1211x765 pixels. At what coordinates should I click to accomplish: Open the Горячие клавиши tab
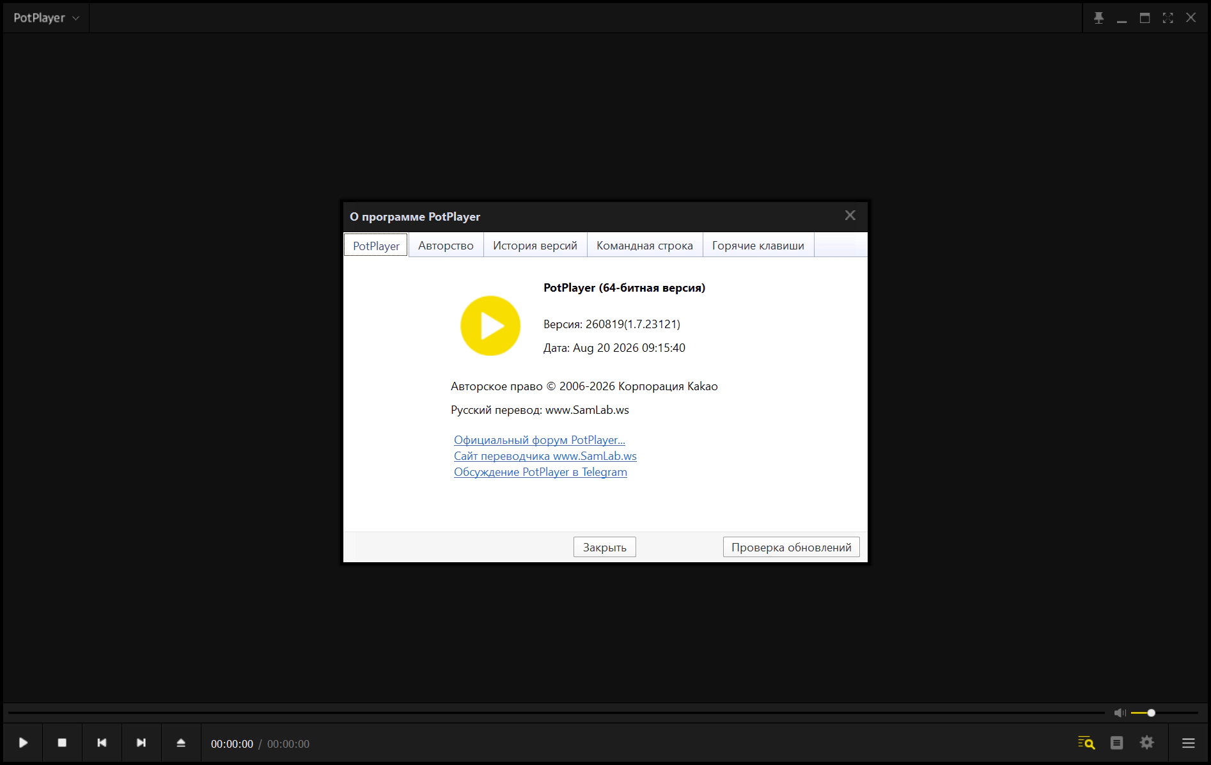(x=758, y=246)
